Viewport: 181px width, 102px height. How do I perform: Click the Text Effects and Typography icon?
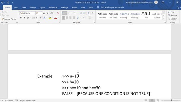tap(44, 18)
